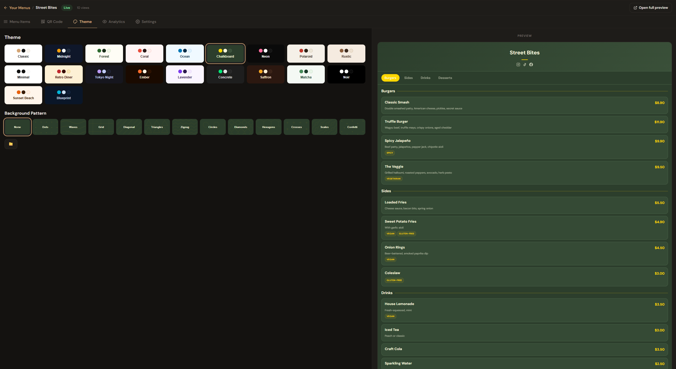Open the TikTok icon in preview header

[x=525, y=65]
